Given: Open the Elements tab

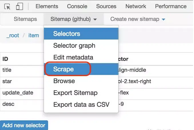Looking at the screenshot, I should [47, 6].
